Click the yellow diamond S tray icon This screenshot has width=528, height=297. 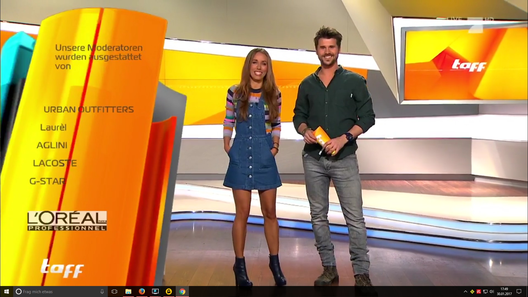click(472, 291)
